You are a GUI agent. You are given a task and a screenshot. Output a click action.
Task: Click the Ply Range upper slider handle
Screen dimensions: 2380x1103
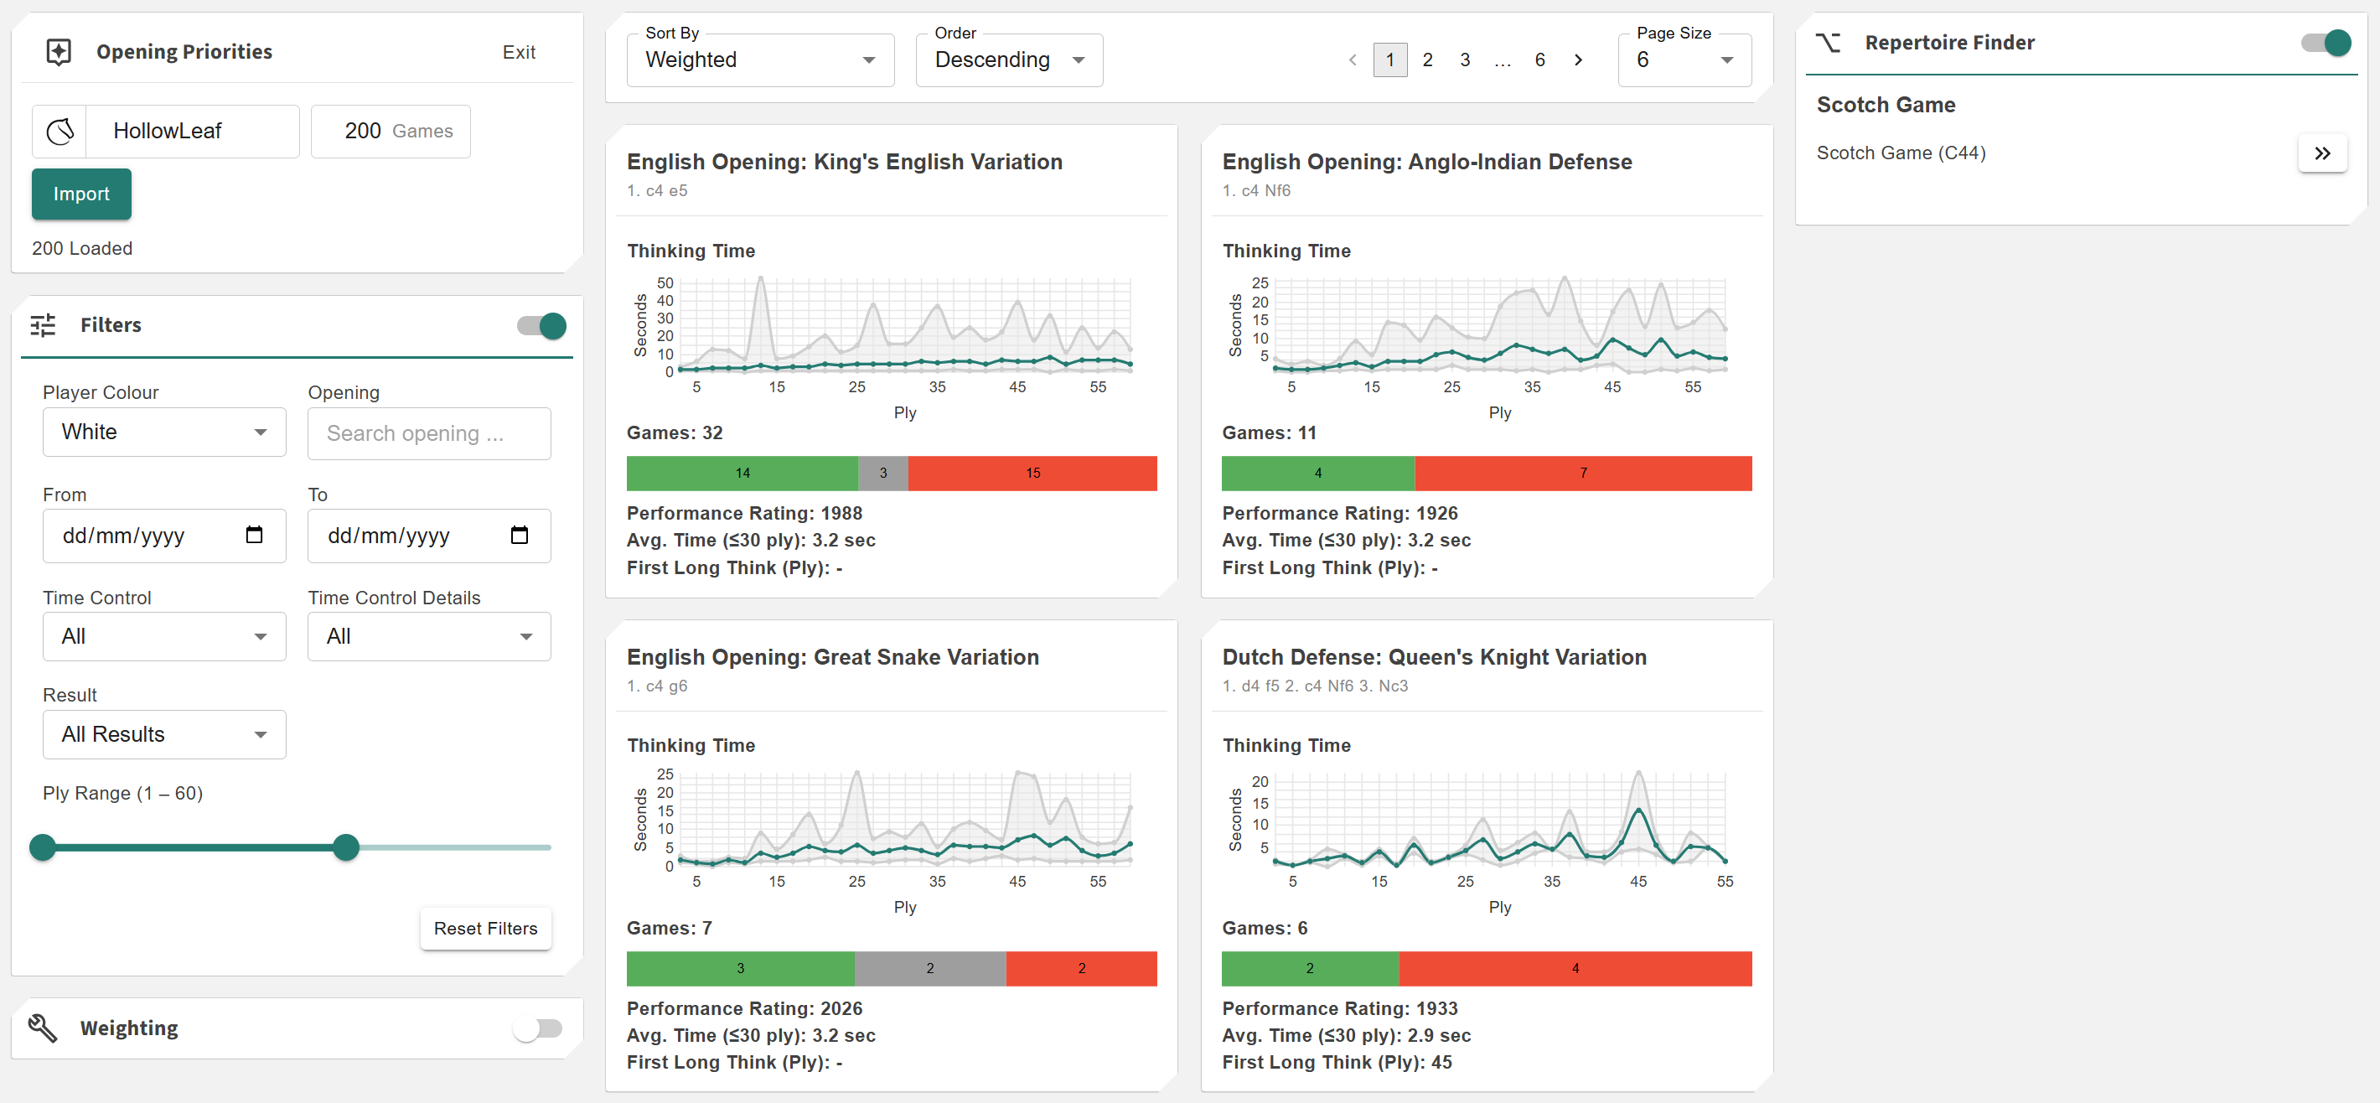[345, 847]
